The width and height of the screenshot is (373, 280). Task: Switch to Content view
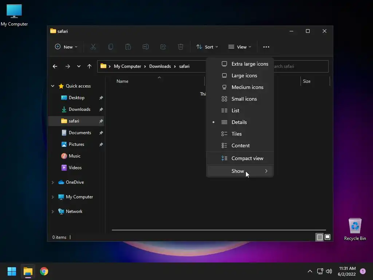tap(240, 145)
